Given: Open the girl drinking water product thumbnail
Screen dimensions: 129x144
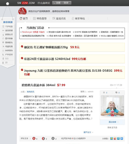Looking at the screenshot, I should tap(112, 107).
